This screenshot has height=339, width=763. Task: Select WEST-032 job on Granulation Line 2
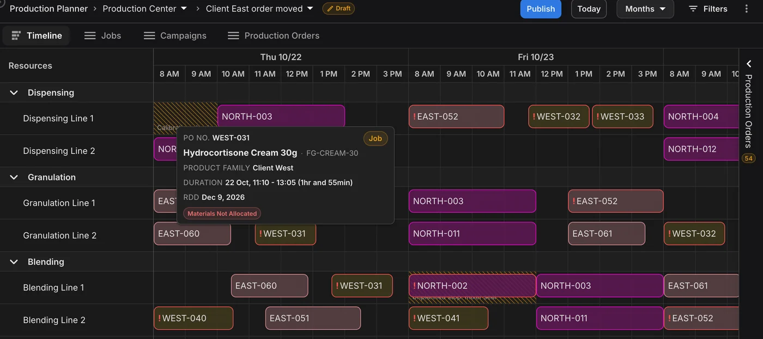[694, 234]
